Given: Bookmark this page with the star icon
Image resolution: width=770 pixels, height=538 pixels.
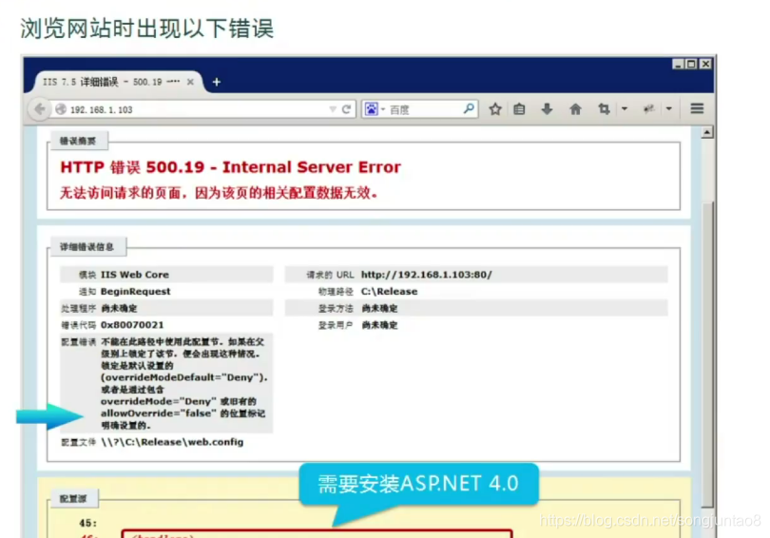Looking at the screenshot, I should (x=495, y=109).
